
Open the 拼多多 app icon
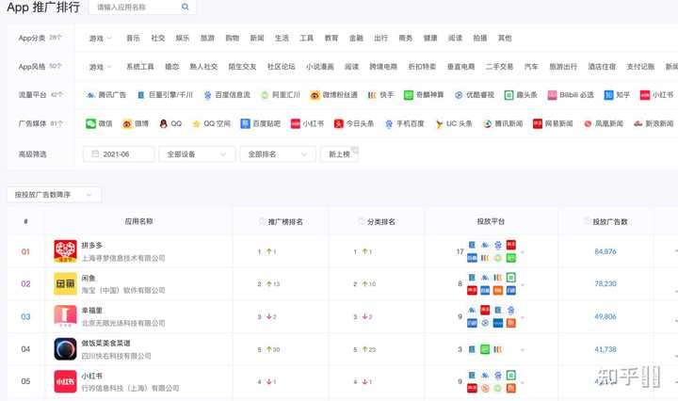click(x=65, y=251)
